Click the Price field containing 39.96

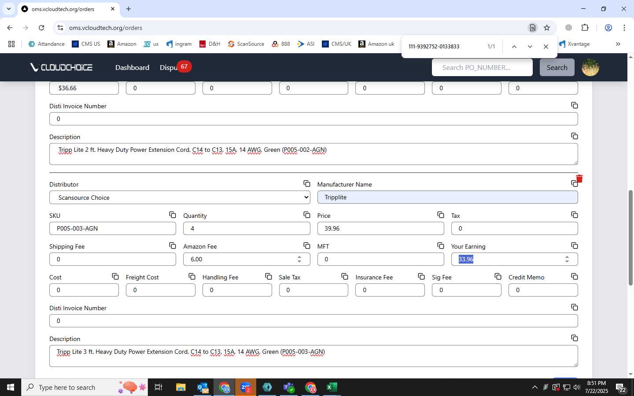click(380, 228)
